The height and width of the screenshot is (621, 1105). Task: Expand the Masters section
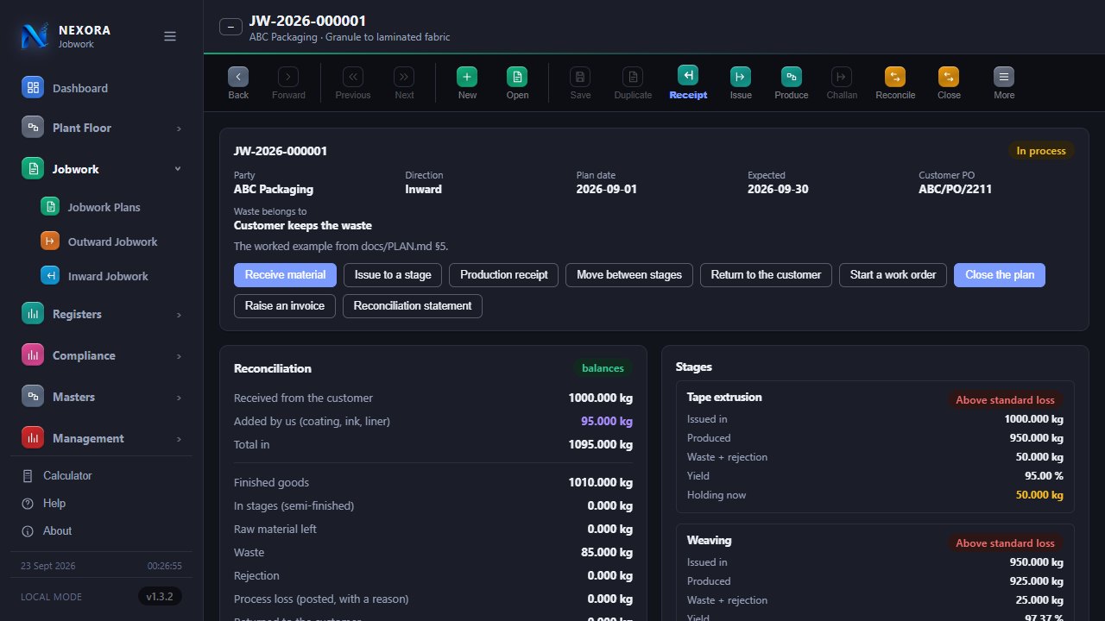[102, 397]
